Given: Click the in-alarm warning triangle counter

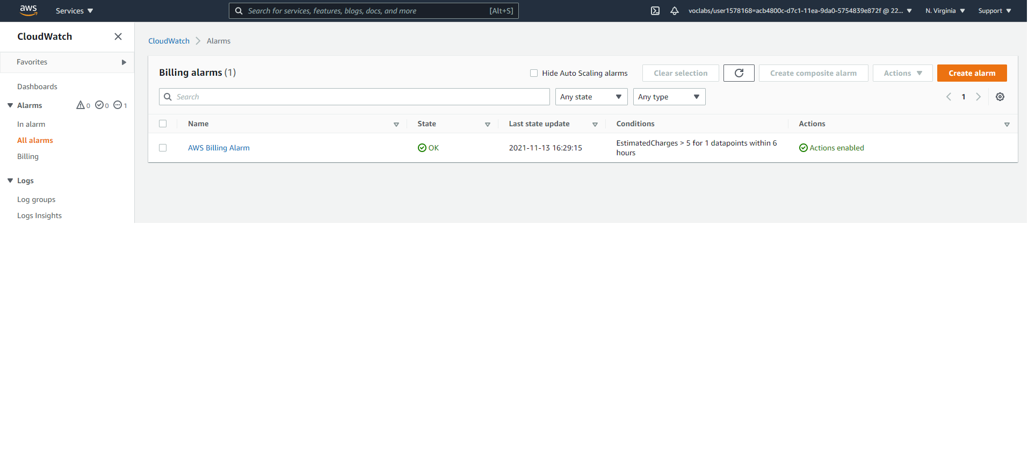Looking at the screenshot, I should (83, 105).
